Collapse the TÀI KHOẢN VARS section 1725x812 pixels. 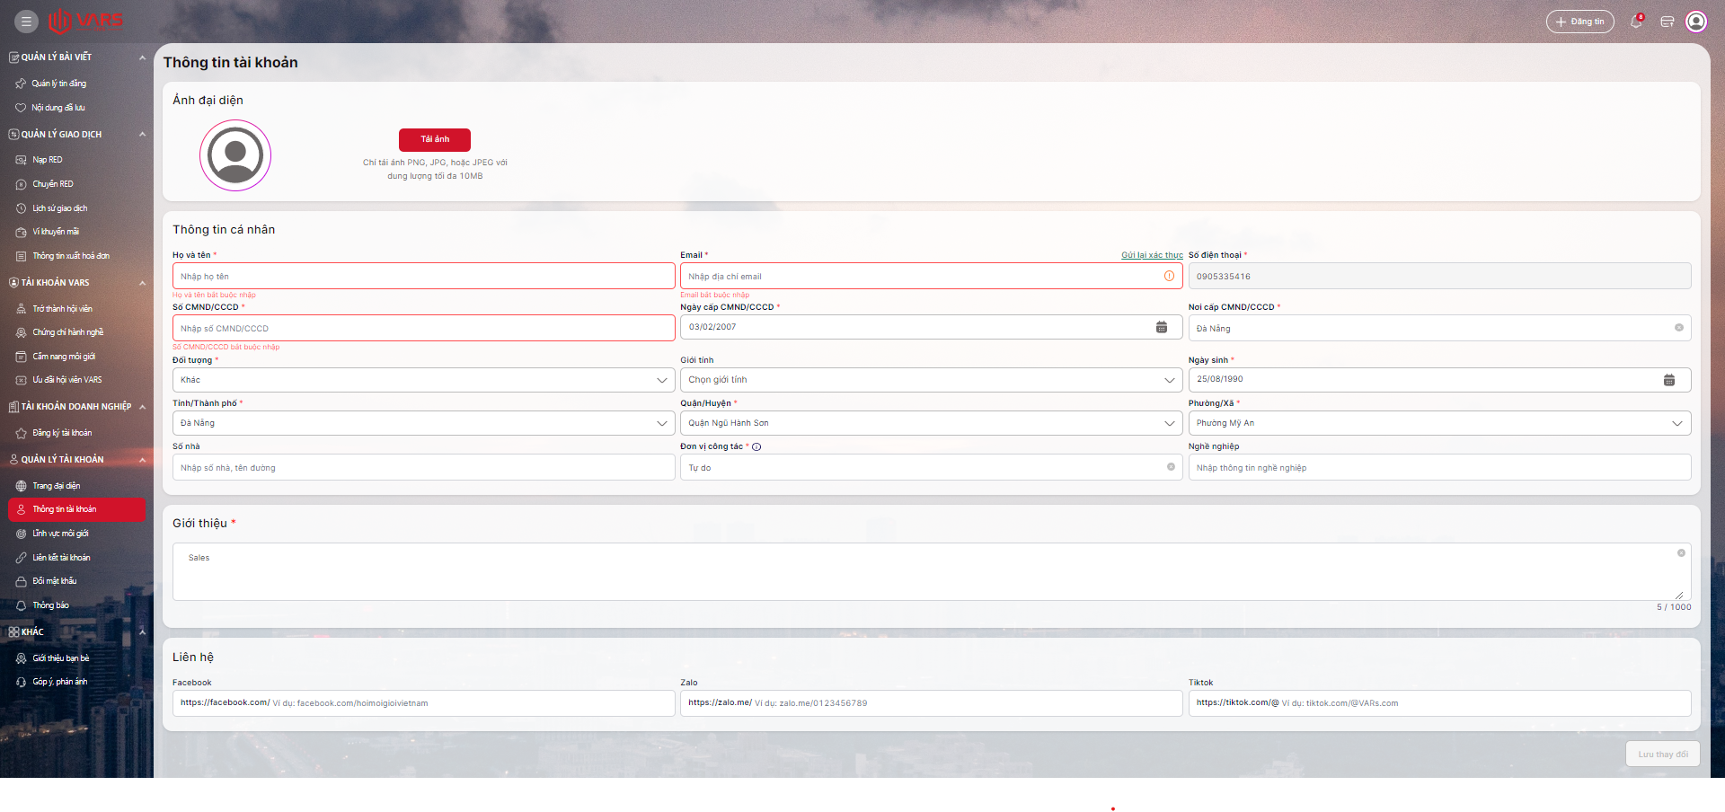tap(142, 283)
